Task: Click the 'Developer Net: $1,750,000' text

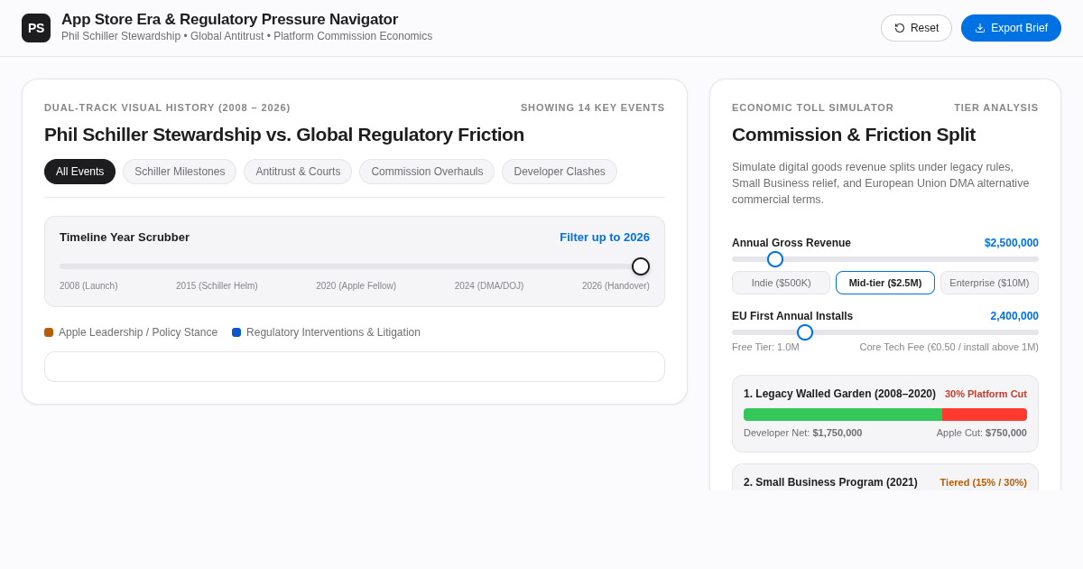Action: point(802,433)
